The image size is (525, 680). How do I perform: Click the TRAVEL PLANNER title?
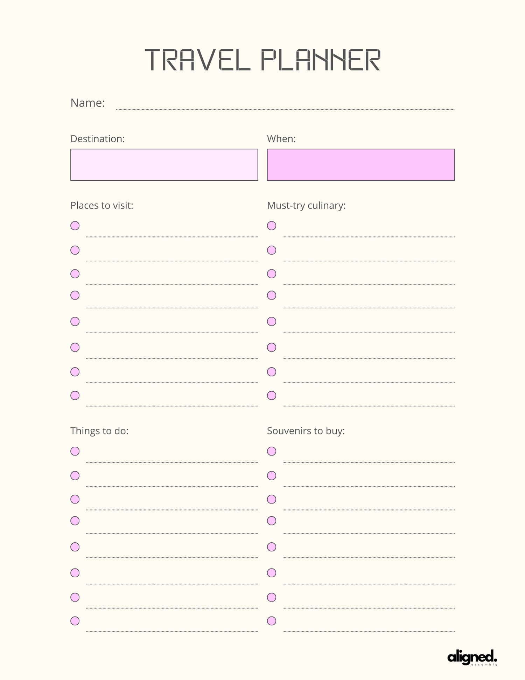click(262, 60)
